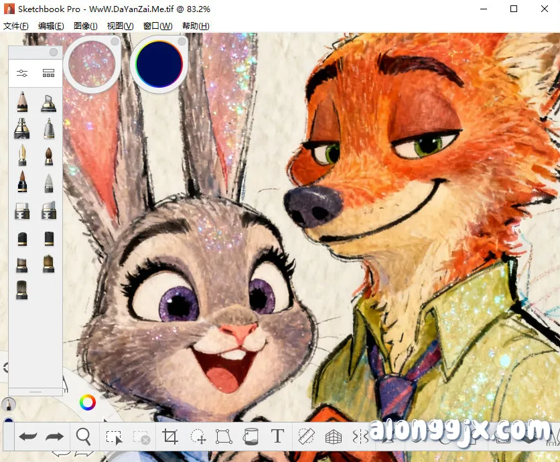Open the 文件 menu
This screenshot has width=560, height=462.
point(18,25)
